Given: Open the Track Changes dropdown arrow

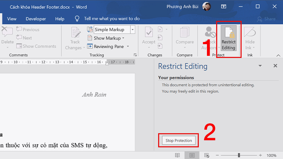Looking at the screenshot, I should (84, 48).
